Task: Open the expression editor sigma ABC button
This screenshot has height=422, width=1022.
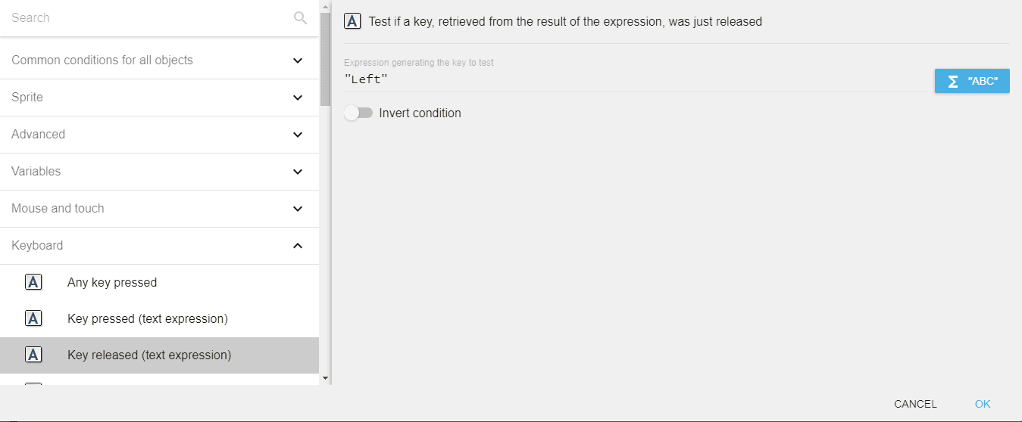Action: click(x=972, y=81)
